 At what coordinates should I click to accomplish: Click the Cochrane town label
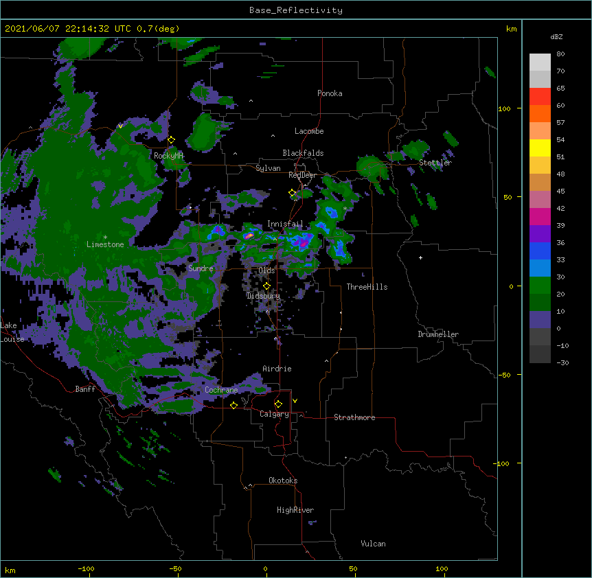(x=221, y=390)
